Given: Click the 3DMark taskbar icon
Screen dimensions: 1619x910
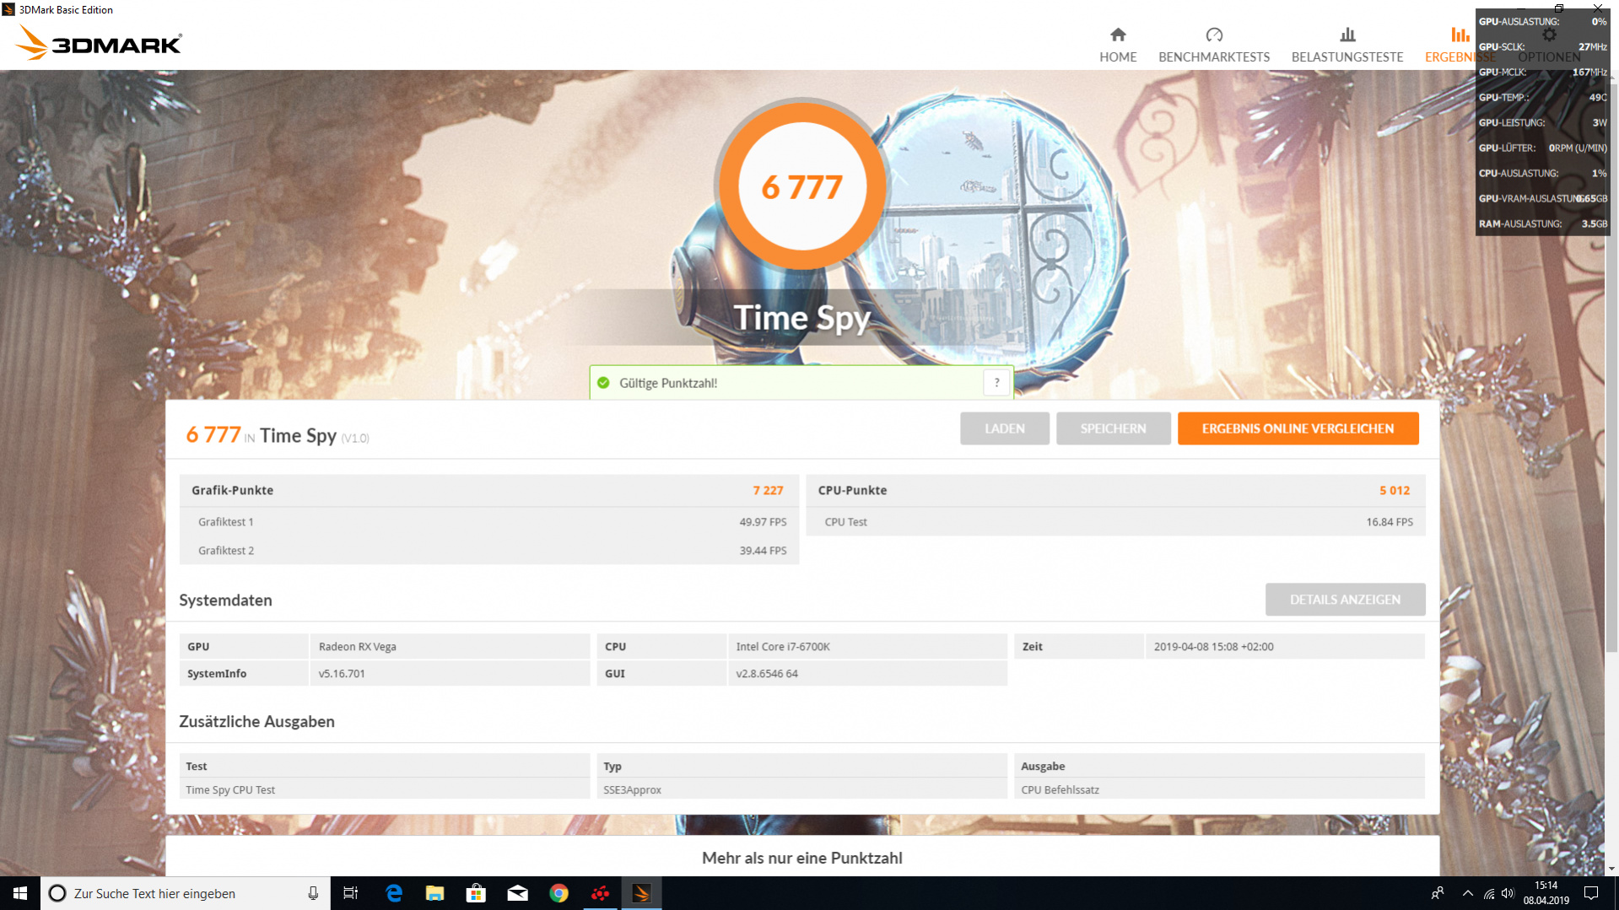Looking at the screenshot, I should coord(641,893).
